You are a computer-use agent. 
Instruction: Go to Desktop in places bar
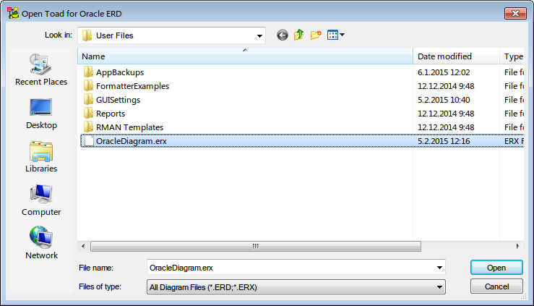click(41, 114)
